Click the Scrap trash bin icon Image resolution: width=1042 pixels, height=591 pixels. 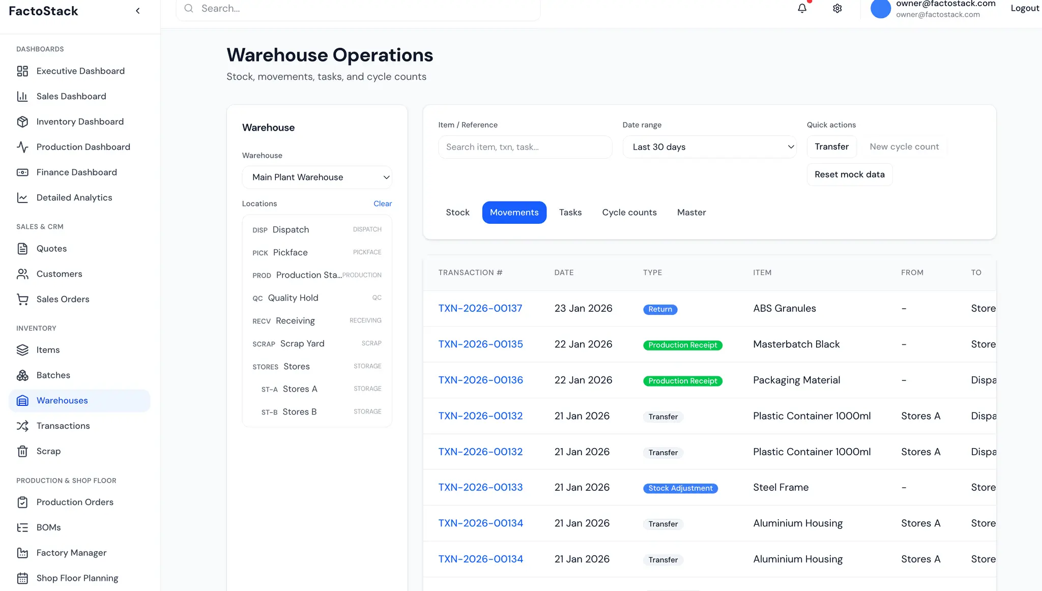[22, 452]
